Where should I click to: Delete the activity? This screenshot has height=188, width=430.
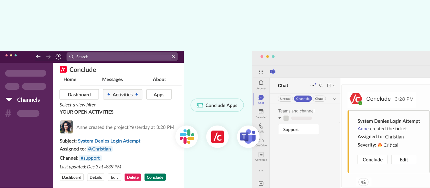[x=133, y=177]
